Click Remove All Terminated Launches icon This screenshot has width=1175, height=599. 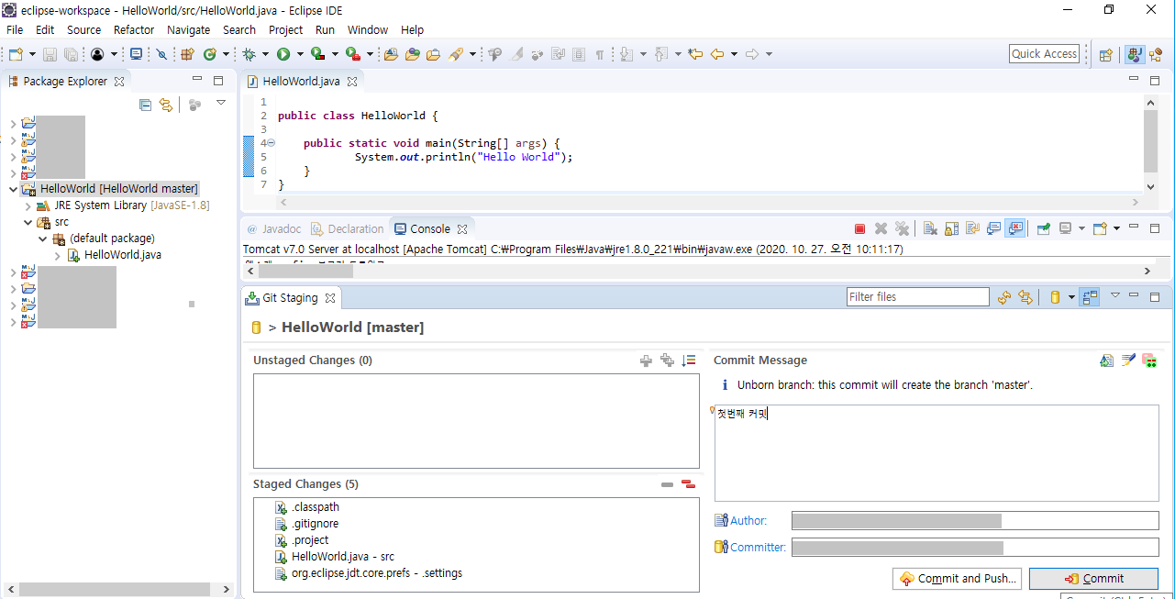[902, 228]
